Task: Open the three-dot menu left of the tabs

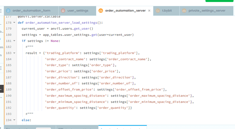Action: pyautogui.click(x=1, y=11)
